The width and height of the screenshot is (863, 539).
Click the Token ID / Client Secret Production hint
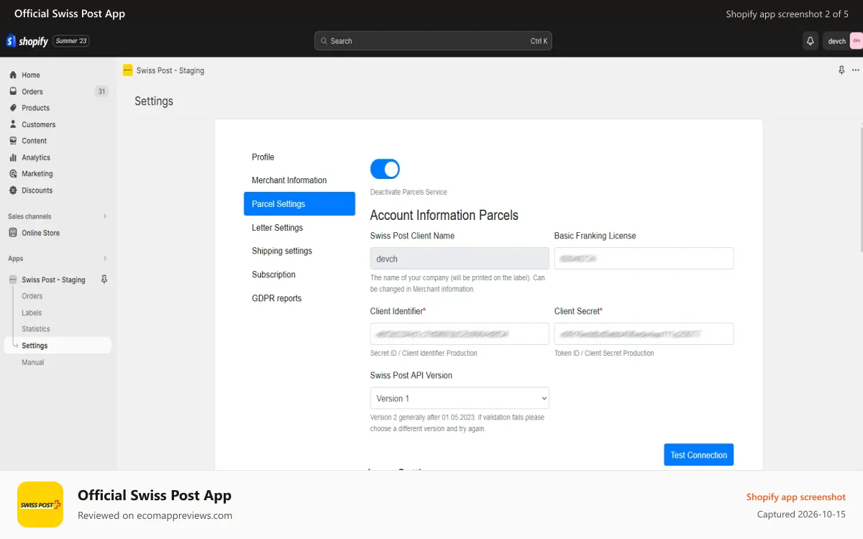point(604,353)
